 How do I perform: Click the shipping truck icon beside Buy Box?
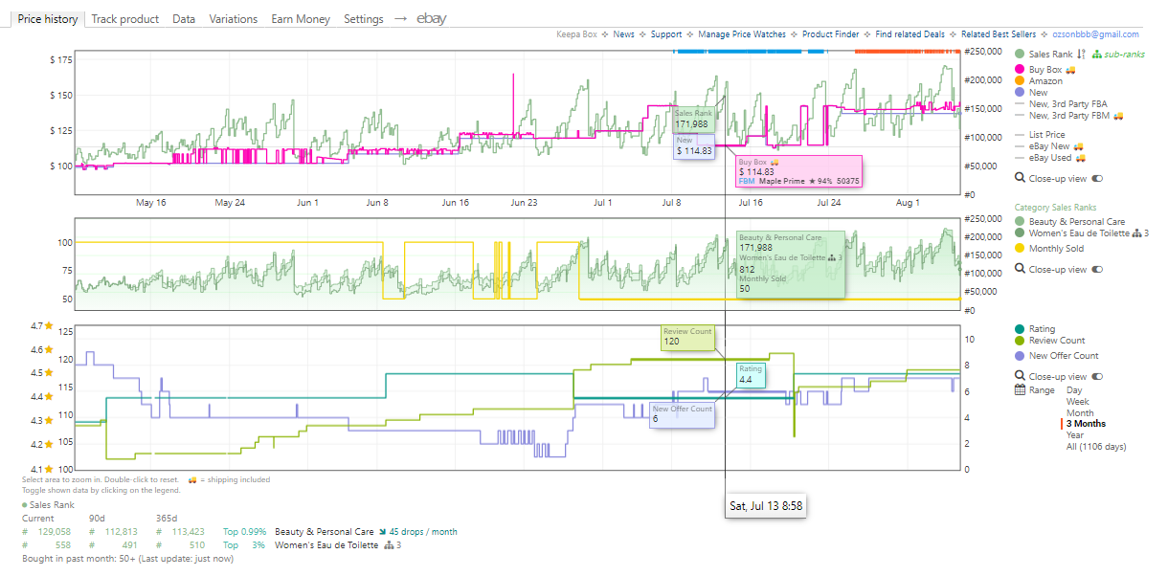tap(1070, 70)
